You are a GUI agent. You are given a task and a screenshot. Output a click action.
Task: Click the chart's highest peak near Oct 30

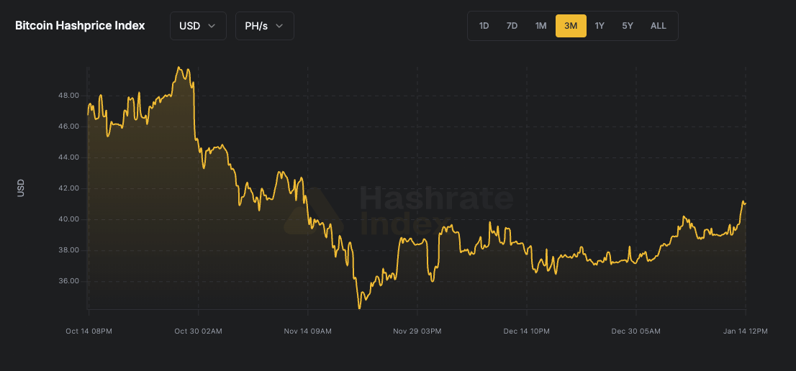(179, 68)
